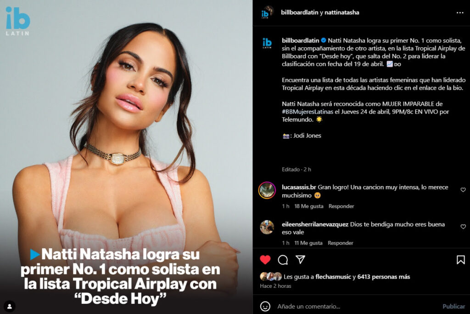
Task: Visit nattinatasha profile from header
Action: [x=341, y=12]
